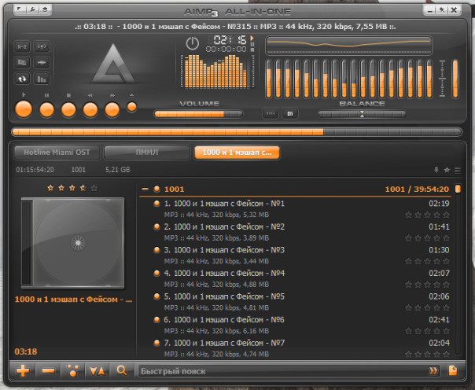Viewport: 475px width, 390px height.
Task: Open the search magnifier icon
Action: point(122,370)
